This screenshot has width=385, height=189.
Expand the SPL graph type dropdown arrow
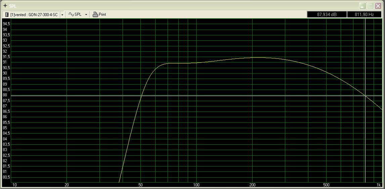coord(86,15)
